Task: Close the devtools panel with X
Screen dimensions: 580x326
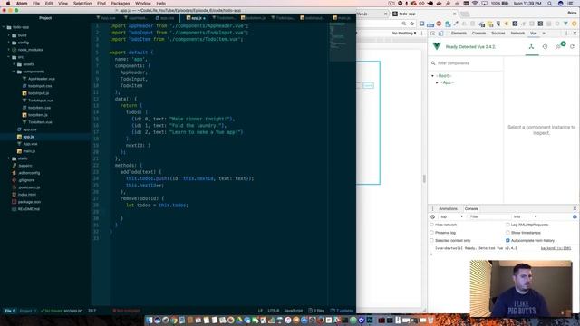Action: click(575, 34)
